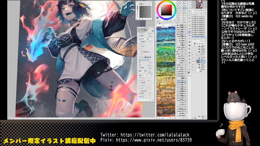The width and height of the screenshot is (260, 146).
Task: Click the Navigator flip horizontal icon
Action: point(204,12)
